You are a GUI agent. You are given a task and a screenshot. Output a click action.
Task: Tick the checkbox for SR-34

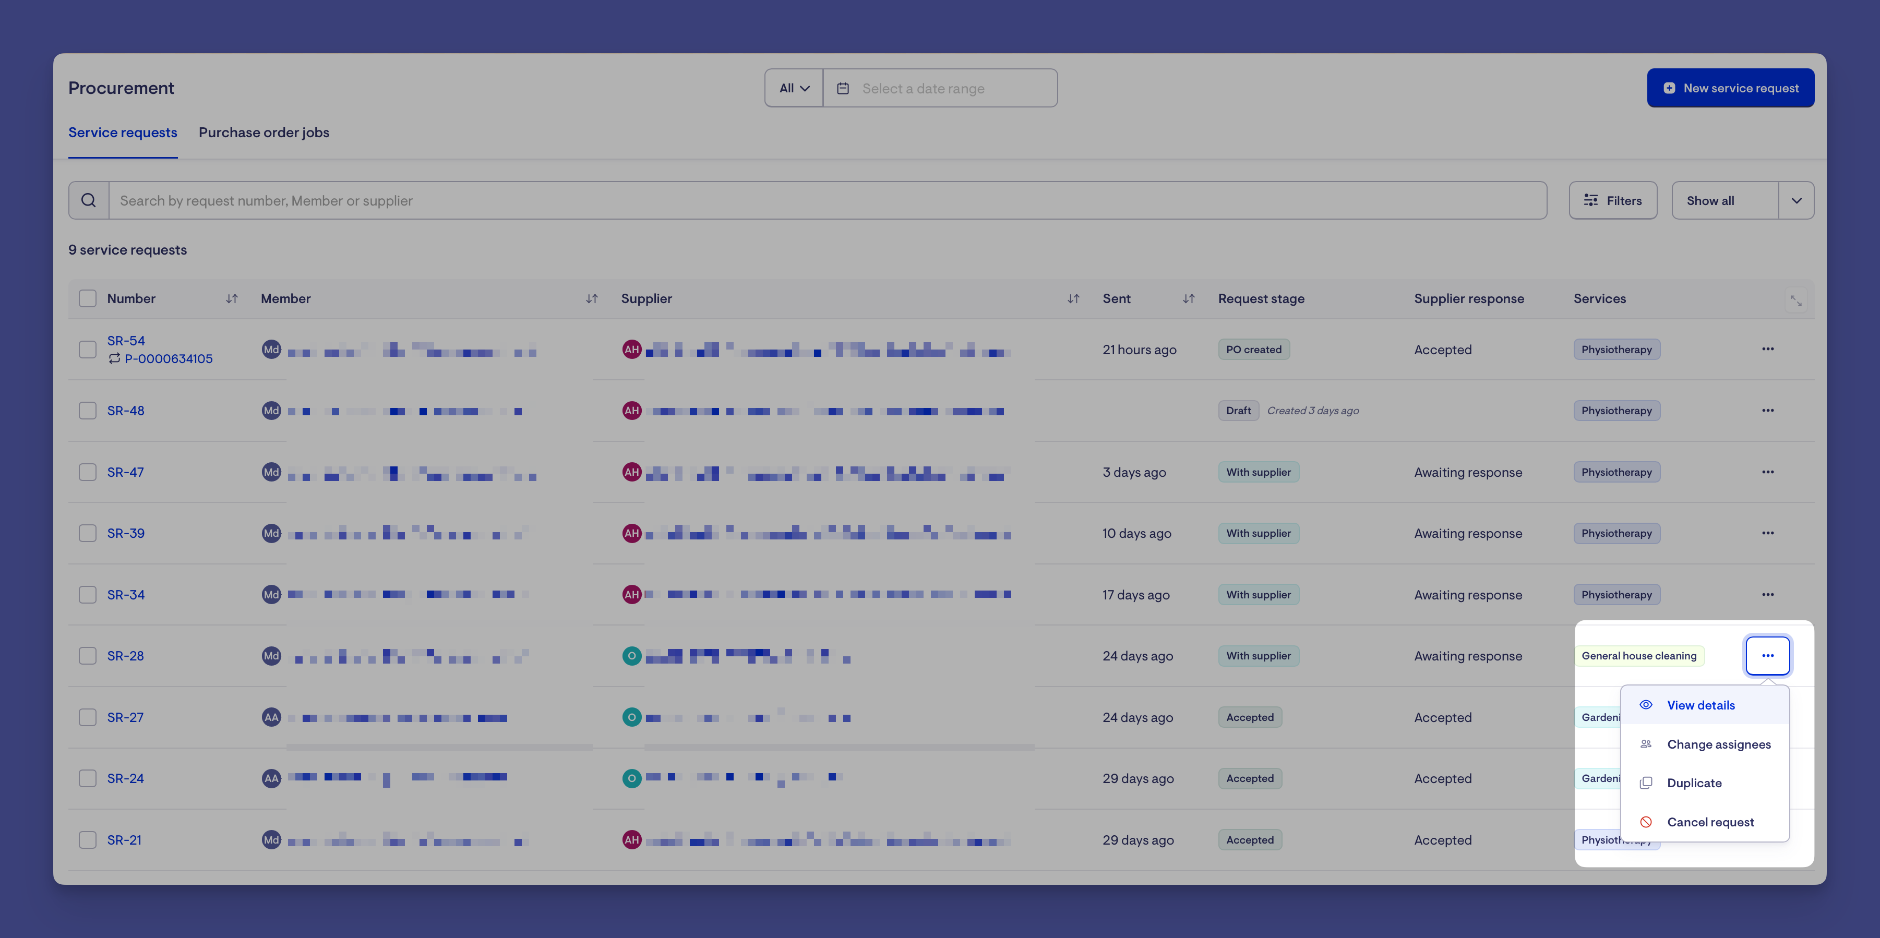click(x=88, y=594)
